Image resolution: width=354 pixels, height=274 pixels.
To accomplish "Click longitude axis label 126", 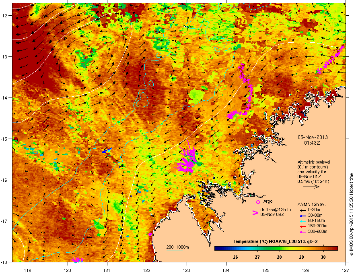I will (x=306, y=270).
